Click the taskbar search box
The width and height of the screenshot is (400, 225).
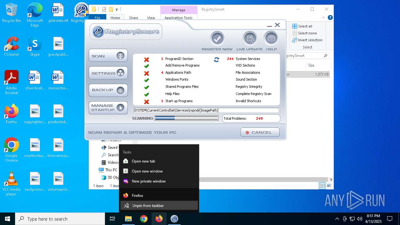point(60,219)
